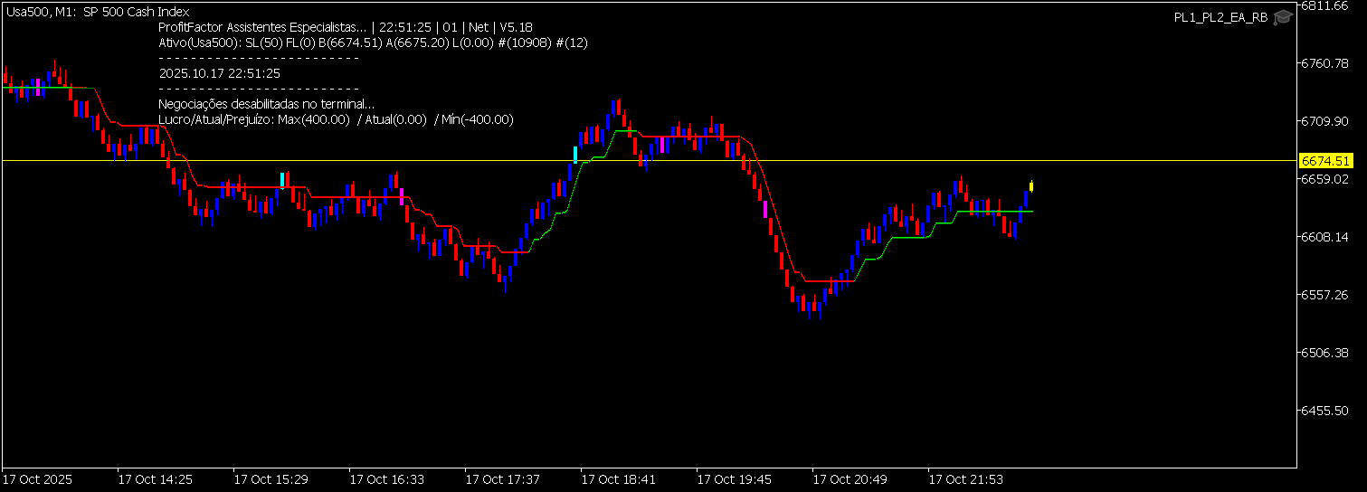Click the magenta candle in the steep sell-off
This screenshot has width=1367, height=492.
coord(765,209)
